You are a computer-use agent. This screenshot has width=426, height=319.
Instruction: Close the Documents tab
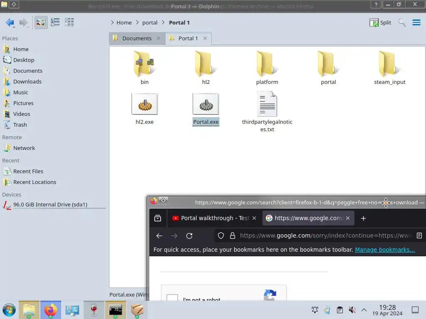[x=159, y=39]
